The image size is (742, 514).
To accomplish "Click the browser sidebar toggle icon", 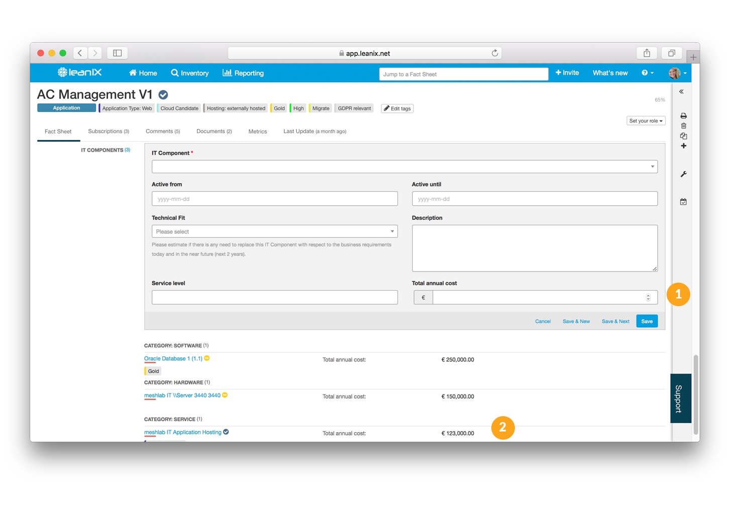I will pyautogui.click(x=118, y=53).
